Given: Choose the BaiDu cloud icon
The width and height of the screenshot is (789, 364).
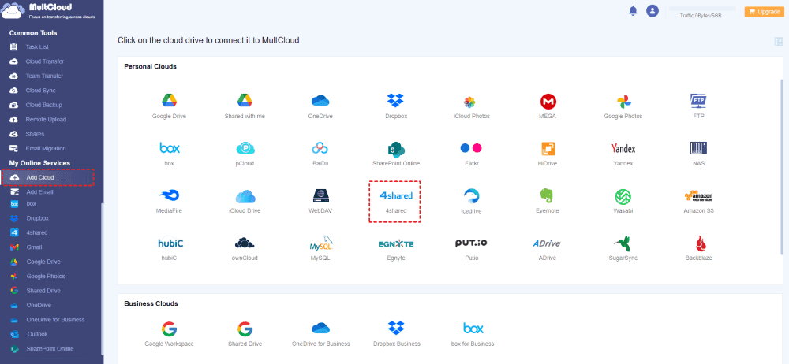Looking at the screenshot, I should click(x=320, y=148).
